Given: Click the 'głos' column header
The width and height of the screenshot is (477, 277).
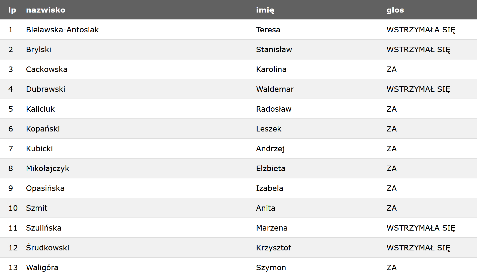Looking at the screenshot, I should click(395, 10).
